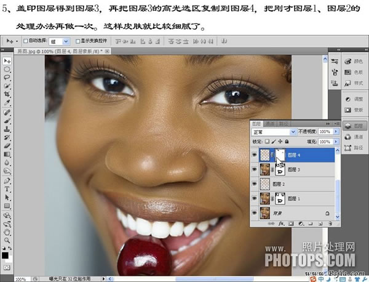Select the Blur tool
Image resolution: width=369 pixels, height=282 pixels.
point(7,163)
